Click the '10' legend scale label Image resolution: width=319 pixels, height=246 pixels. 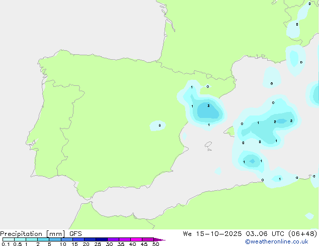coord(63,244)
